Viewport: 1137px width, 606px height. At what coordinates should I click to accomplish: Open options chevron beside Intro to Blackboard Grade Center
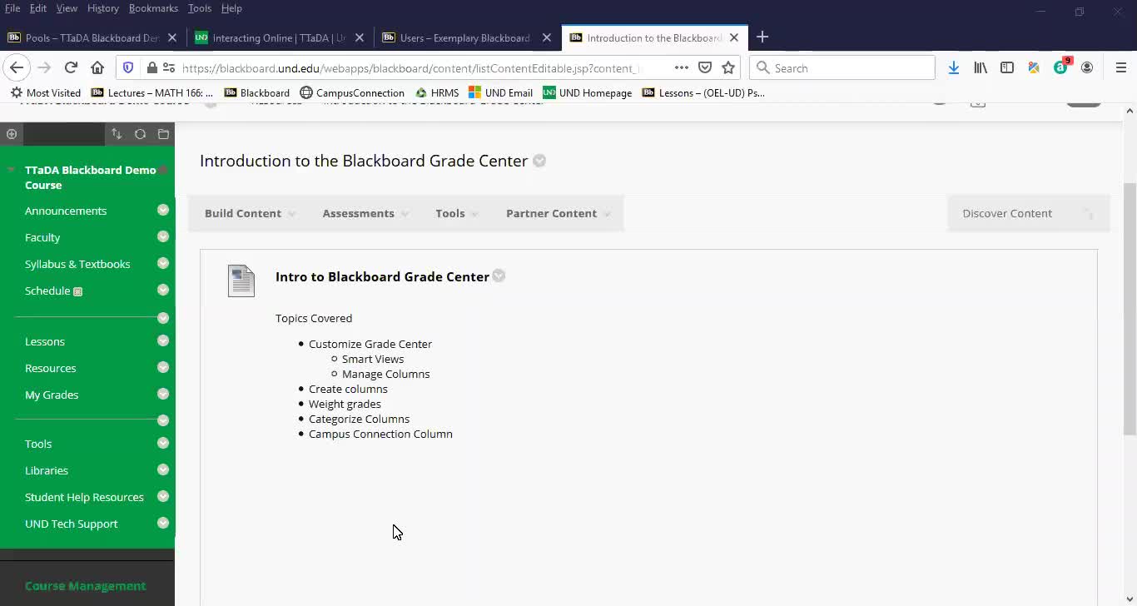[499, 276]
